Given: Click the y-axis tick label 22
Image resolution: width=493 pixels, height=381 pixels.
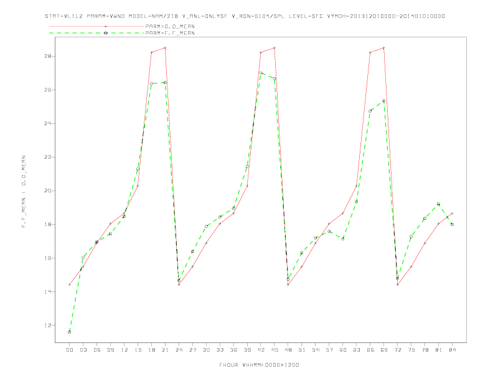Looking at the screenshot, I should point(47,157).
